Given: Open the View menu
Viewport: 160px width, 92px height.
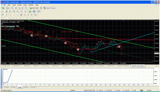Looking at the screenshot, I should click(9, 5).
